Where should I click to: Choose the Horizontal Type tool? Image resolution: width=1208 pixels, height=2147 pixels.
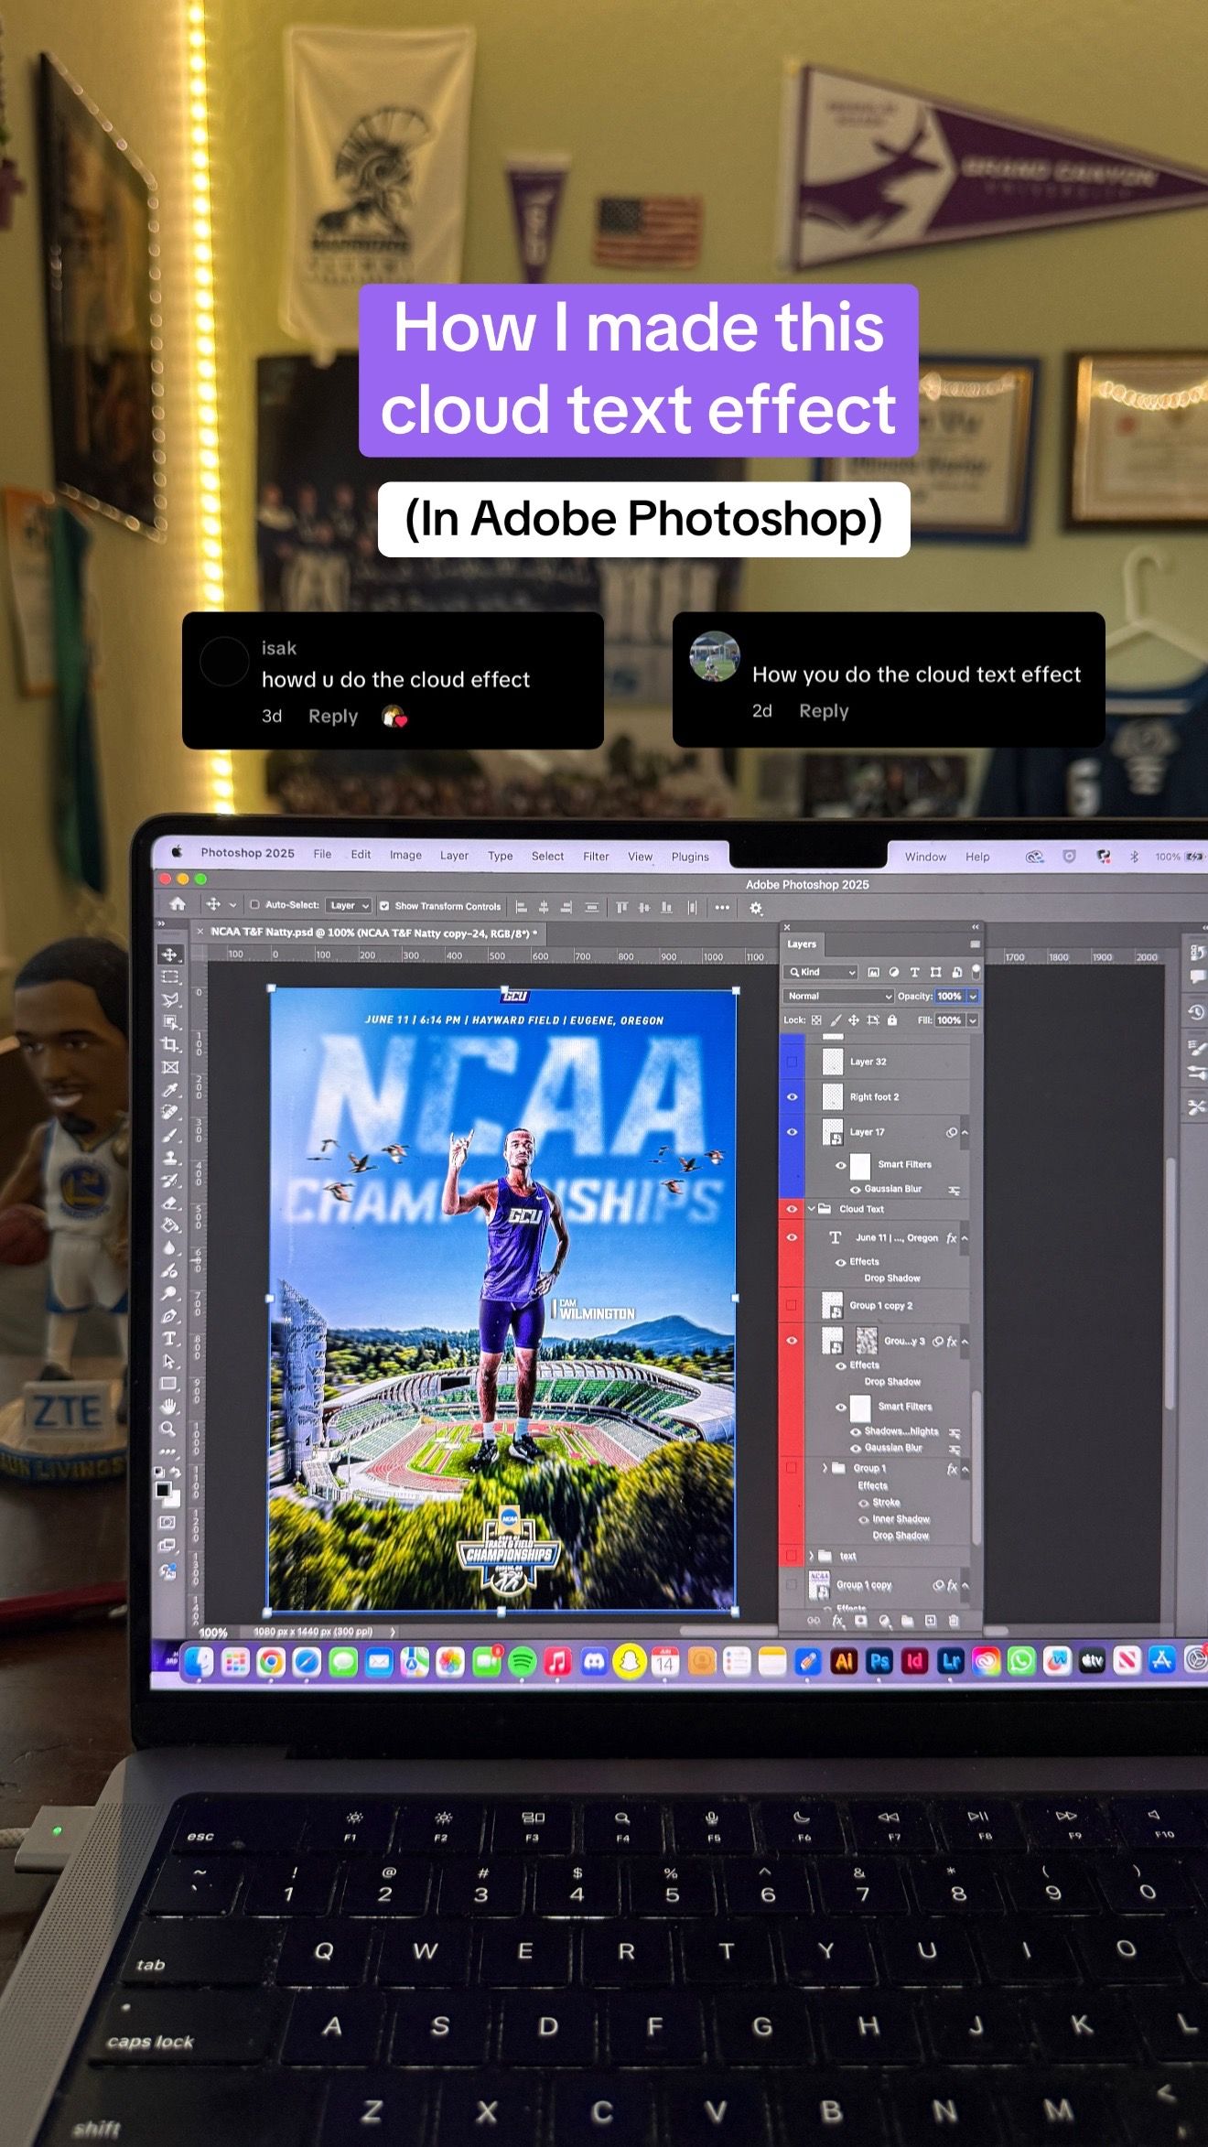(x=169, y=1339)
